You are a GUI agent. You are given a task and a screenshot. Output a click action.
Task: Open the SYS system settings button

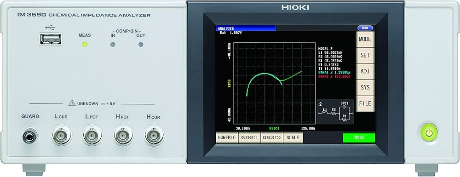tap(365, 88)
